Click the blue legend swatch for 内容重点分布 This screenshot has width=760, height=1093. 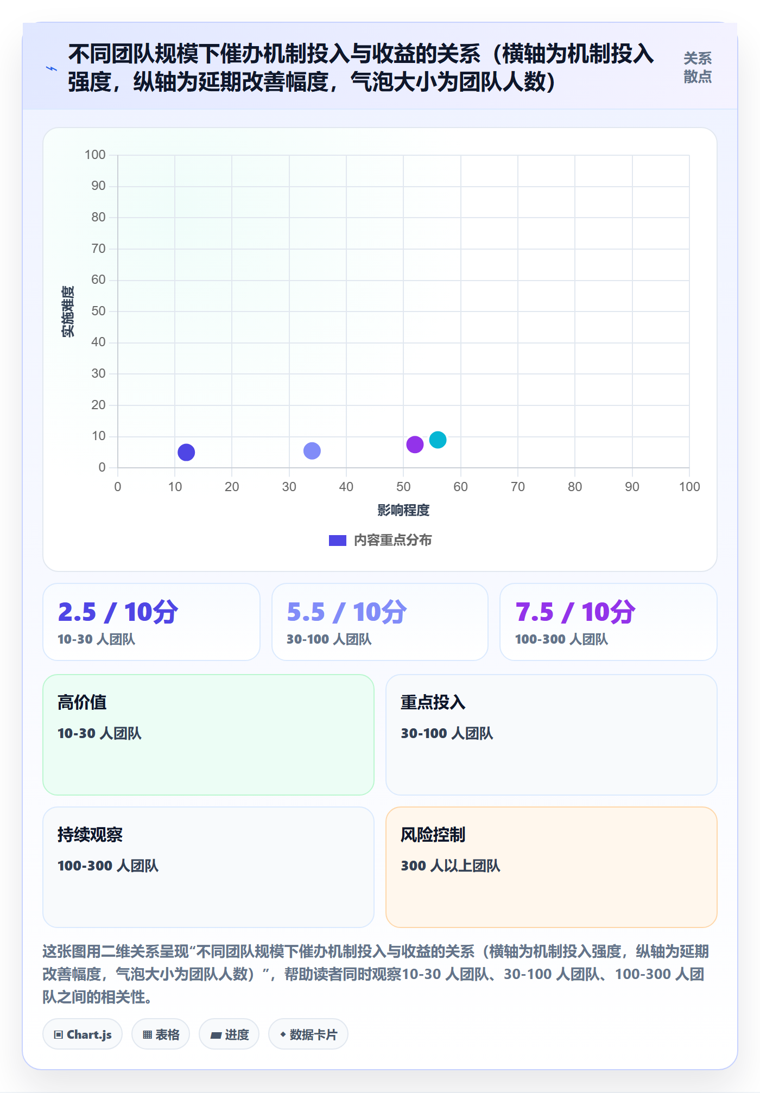(x=337, y=541)
